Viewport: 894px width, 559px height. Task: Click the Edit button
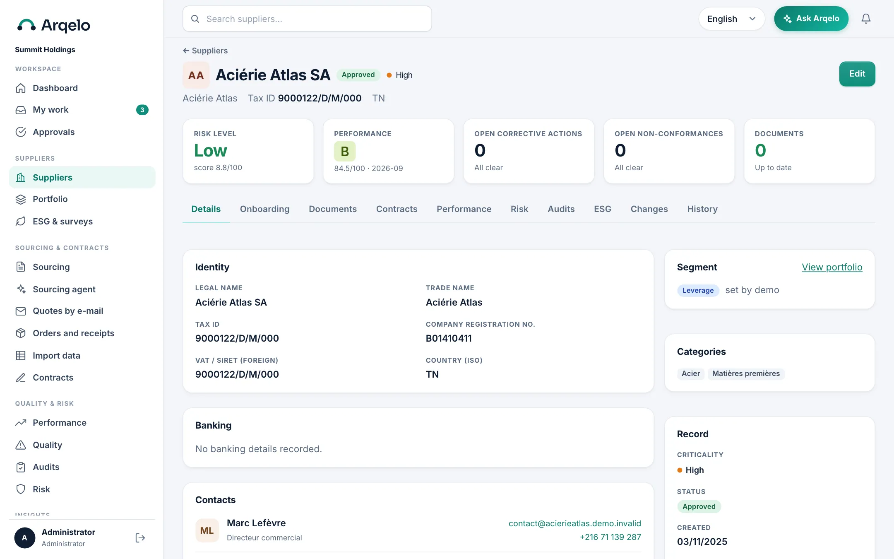(857, 74)
